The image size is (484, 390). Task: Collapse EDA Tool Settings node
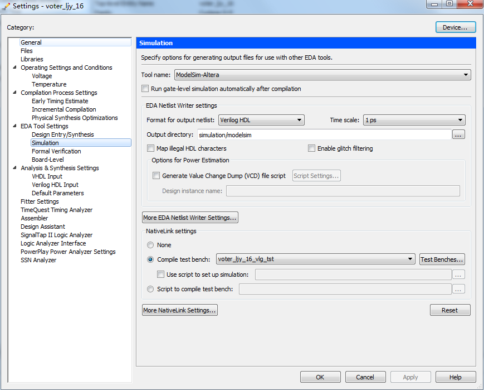coord(14,126)
